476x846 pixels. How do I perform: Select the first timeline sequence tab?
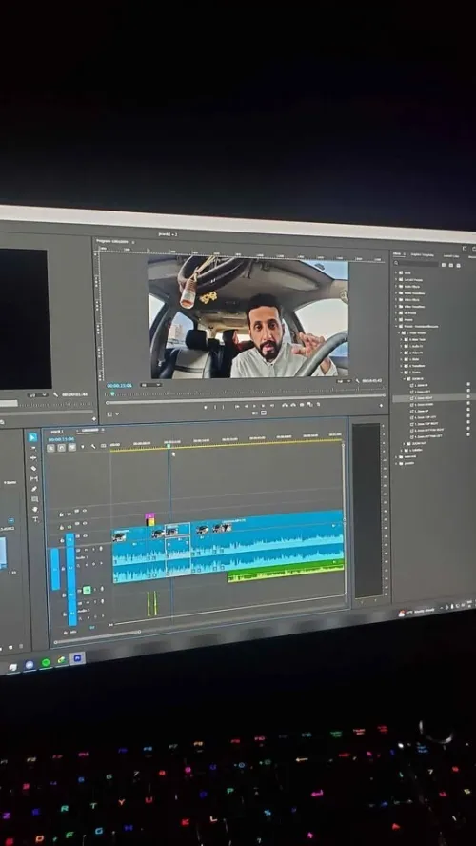pos(57,432)
